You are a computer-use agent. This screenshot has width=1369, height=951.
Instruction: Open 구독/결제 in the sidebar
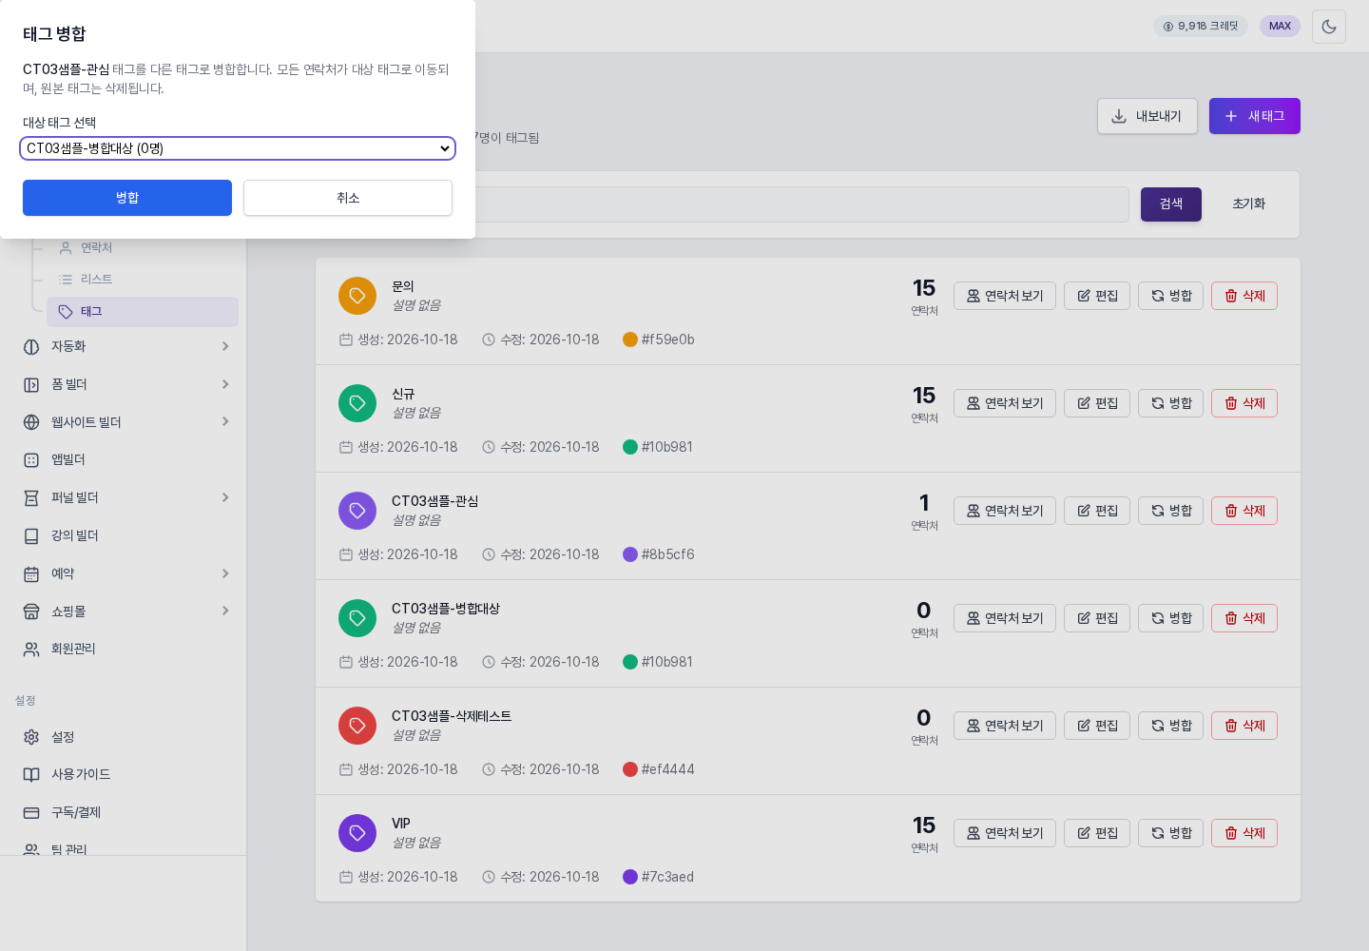point(124,812)
